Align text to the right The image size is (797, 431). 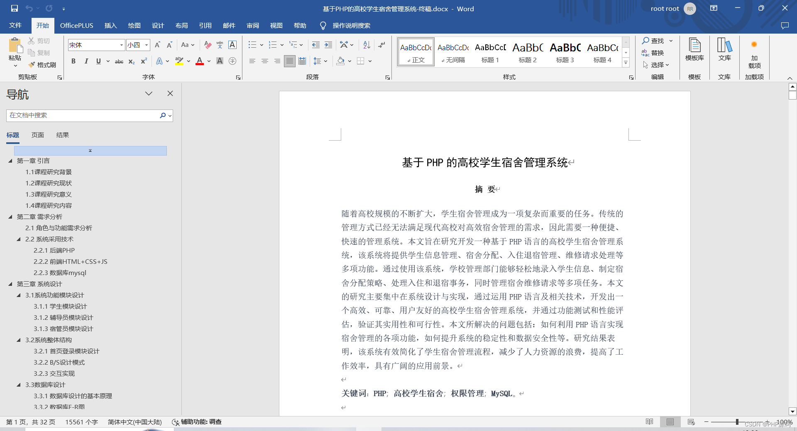pos(277,61)
